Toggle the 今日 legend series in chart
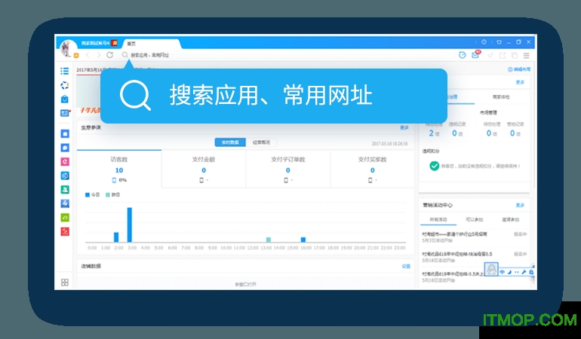The height and width of the screenshot is (339, 581). 92,194
